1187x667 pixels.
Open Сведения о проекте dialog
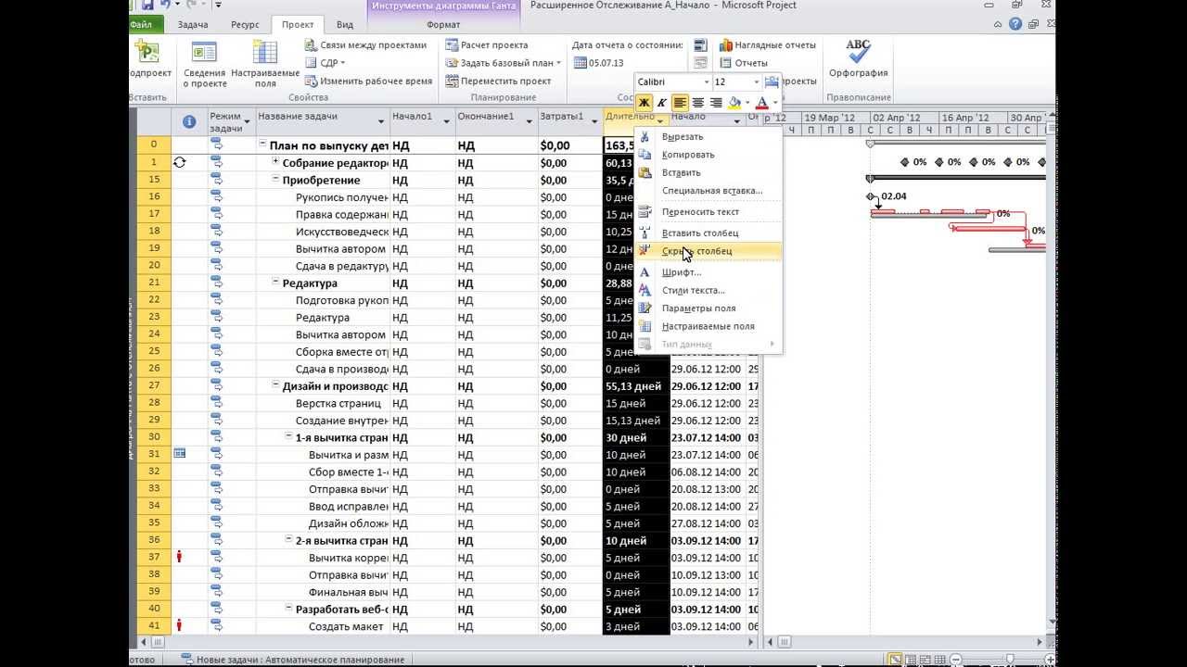click(x=204, y=63)
